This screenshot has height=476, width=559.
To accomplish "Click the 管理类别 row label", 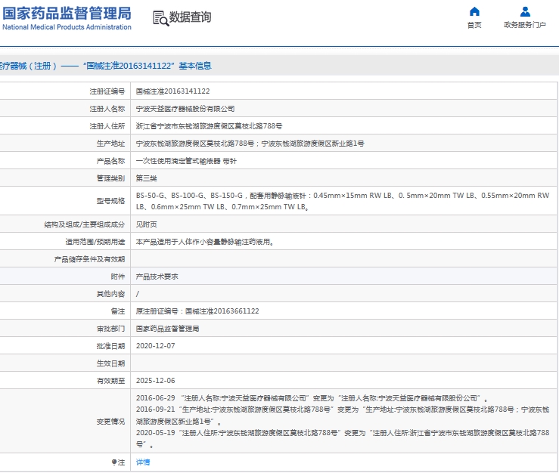I will coord(111,178).
